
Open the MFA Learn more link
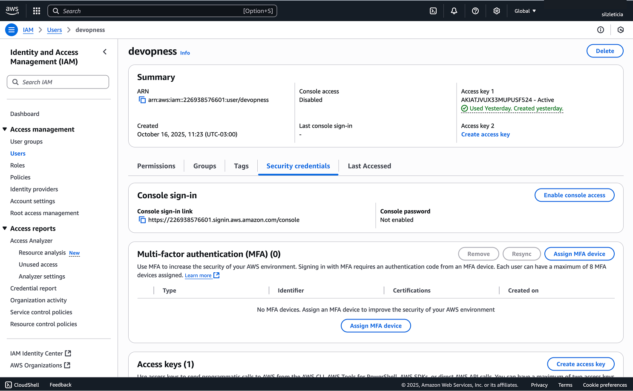coord(199,275)
